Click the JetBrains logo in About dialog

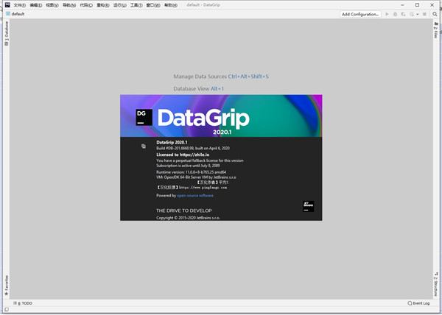pyautogui.click(x=308, y=206)
